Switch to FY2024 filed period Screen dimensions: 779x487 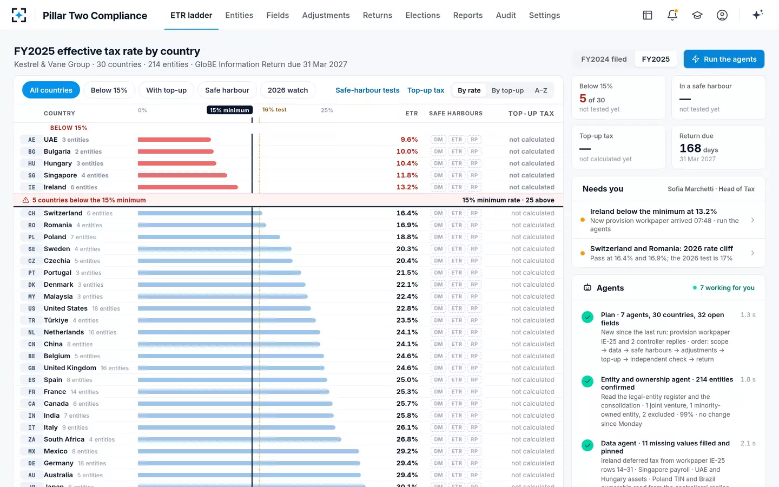click(604, 59)
